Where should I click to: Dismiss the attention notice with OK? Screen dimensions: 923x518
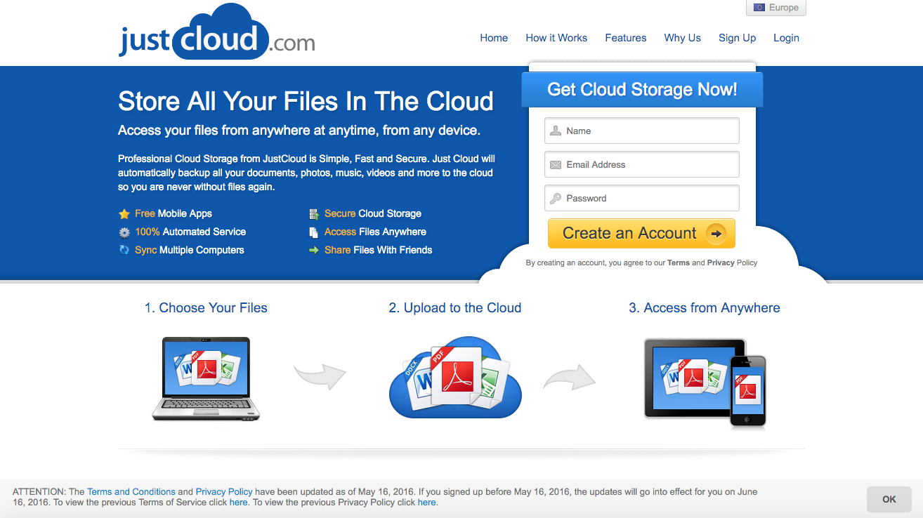pyautogui.click(x=889, y=499)
